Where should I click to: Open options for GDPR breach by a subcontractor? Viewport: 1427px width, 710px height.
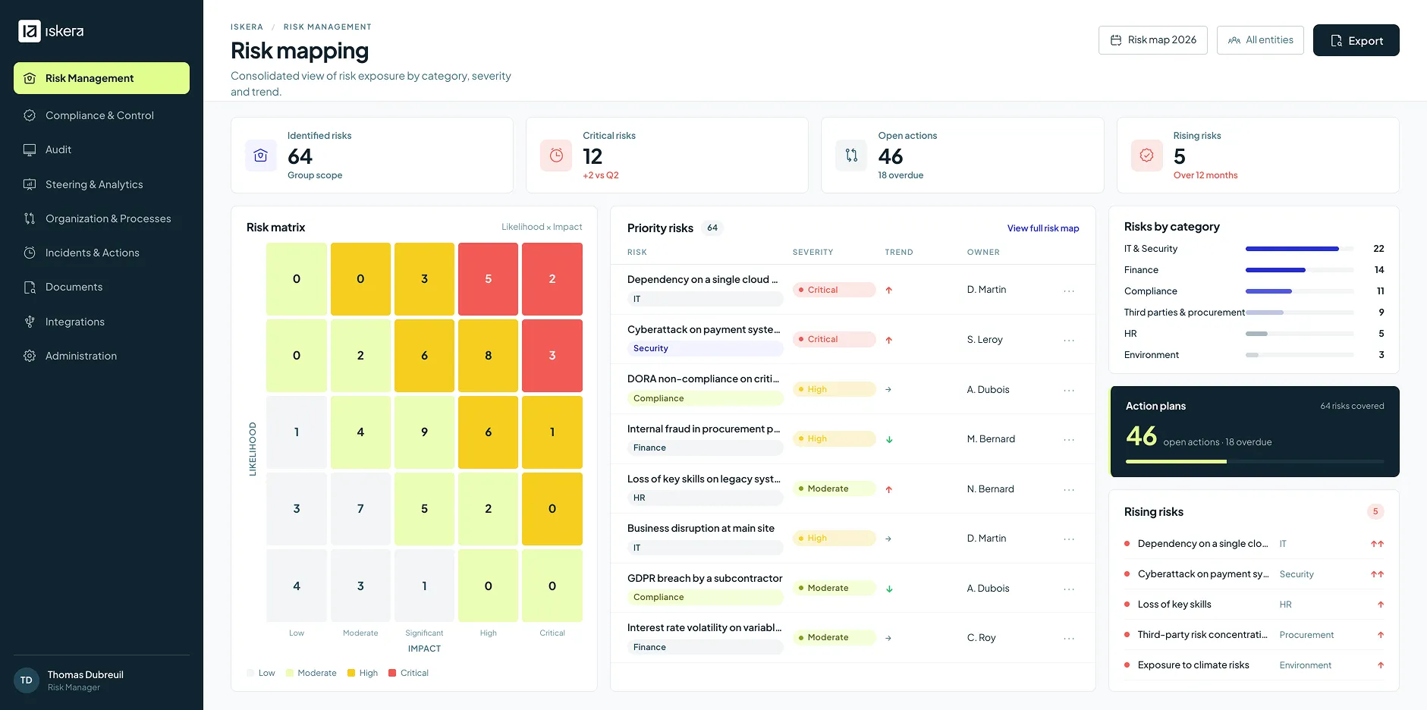(x=1069, y=589)
